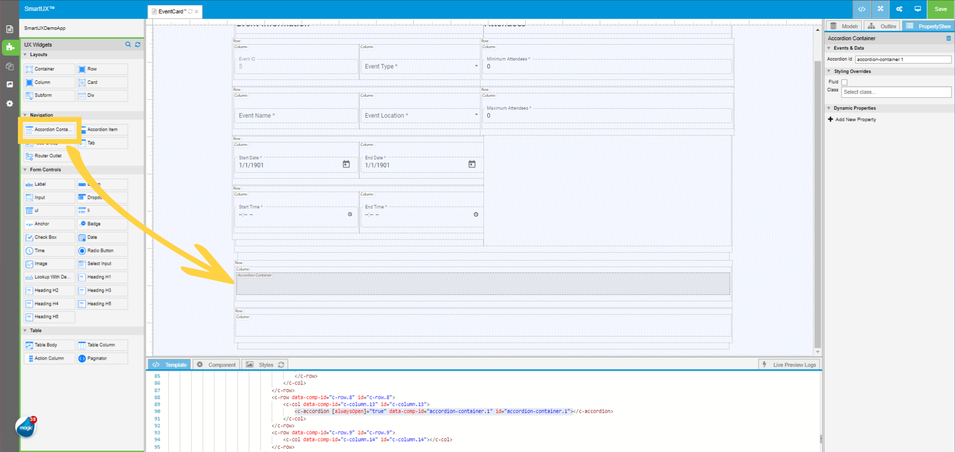Click the settings gear icon in sidebar
The width and height of the screenshot is (955, 452).
point(9,103)
